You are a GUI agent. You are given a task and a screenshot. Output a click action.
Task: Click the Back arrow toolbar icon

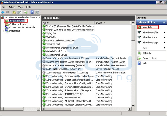[x=3, y=12]
